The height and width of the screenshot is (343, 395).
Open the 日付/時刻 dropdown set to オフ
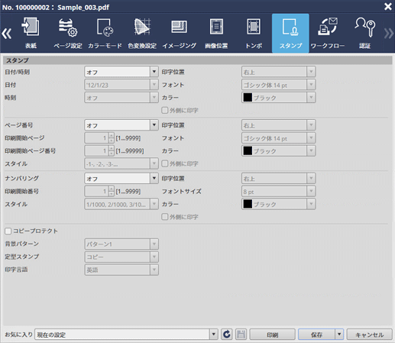click(121, 72)
